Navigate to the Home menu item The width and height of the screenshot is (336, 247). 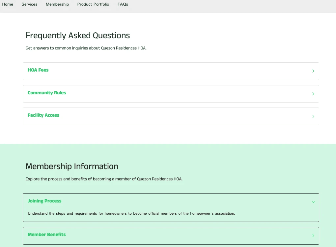point(8,4)
